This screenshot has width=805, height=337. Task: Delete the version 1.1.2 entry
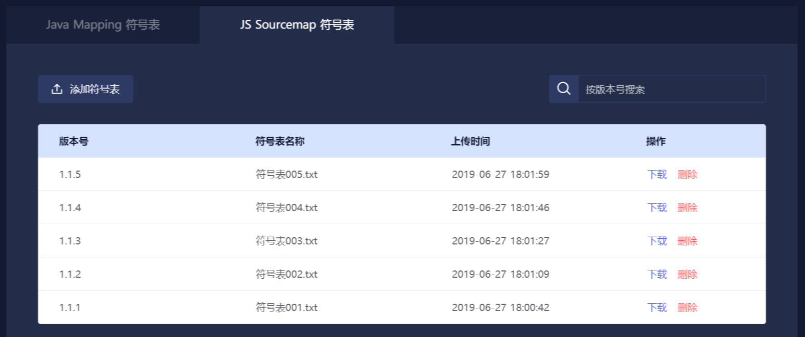click(x=687, y=274)
